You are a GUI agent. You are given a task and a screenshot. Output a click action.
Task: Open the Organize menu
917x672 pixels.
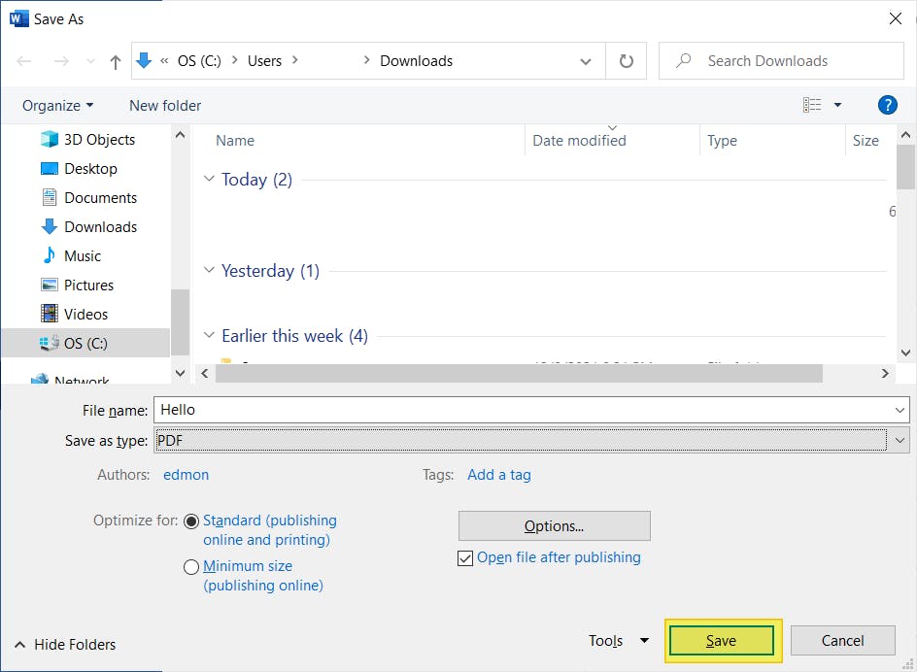(x=58, y=106)
